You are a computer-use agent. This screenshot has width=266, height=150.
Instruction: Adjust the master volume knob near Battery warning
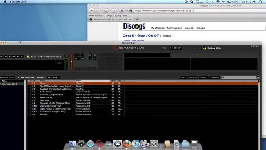199,48
